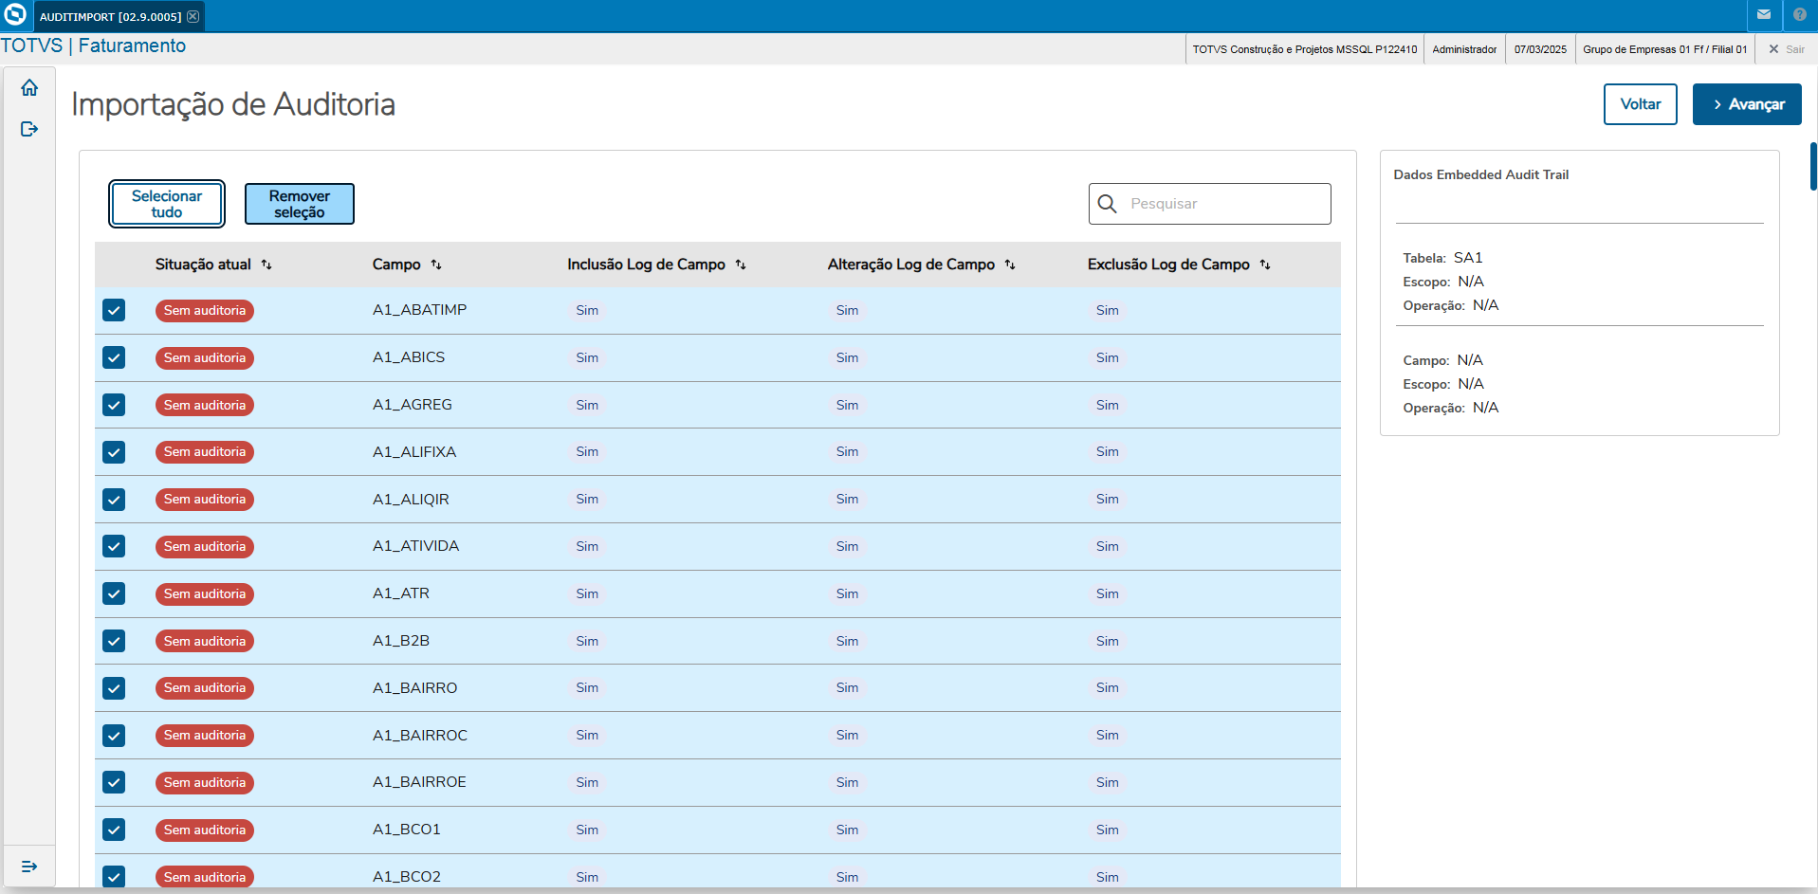Uncheck the A1_ABICS row
The width and height of the screenshot is (1818, 894).
[x=114, y=357]
